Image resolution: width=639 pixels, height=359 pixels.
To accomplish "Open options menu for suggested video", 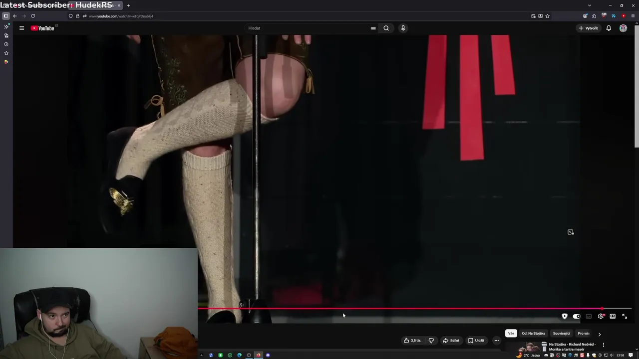I will point(603,345).
